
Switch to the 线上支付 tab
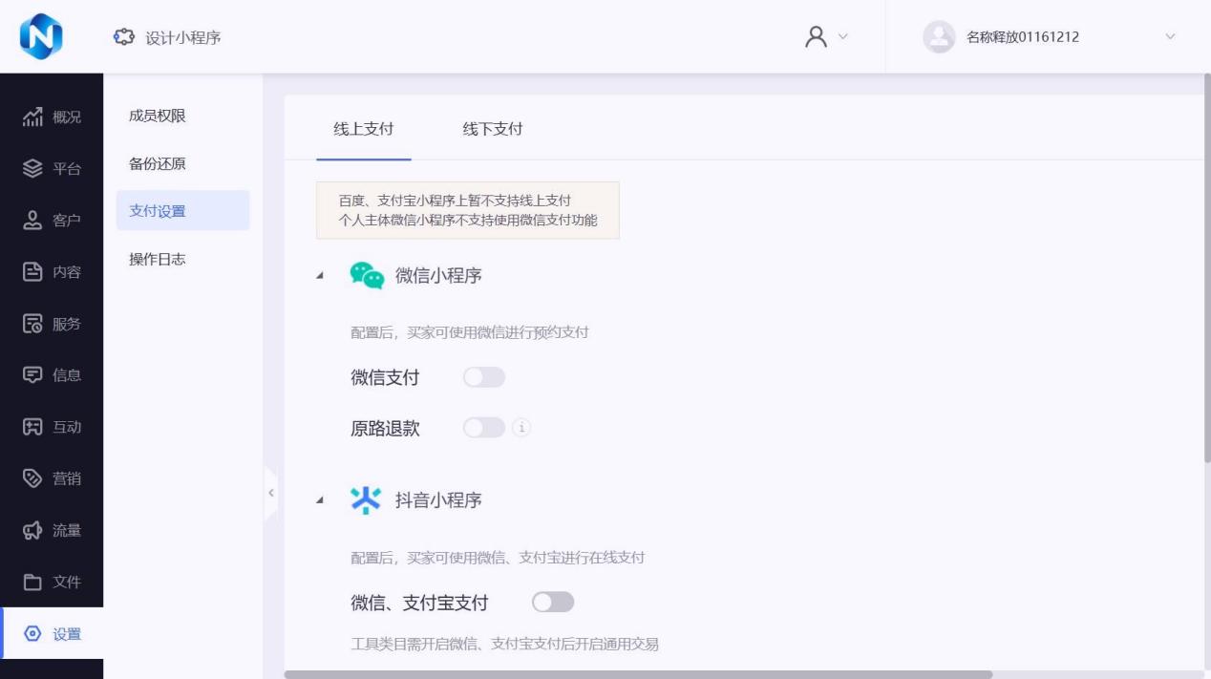[x=363, y=129]
